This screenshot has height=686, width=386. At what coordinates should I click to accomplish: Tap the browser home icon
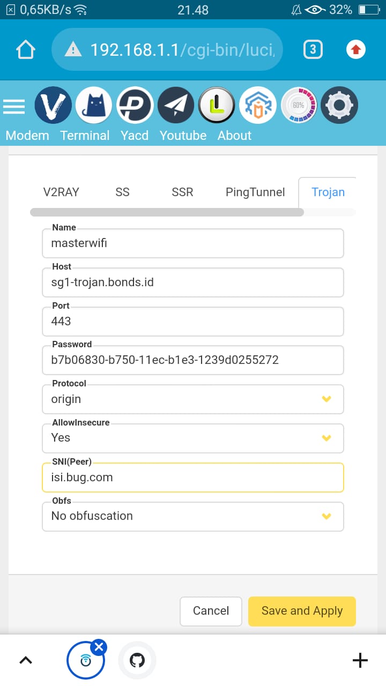click(x=26, y=50)
